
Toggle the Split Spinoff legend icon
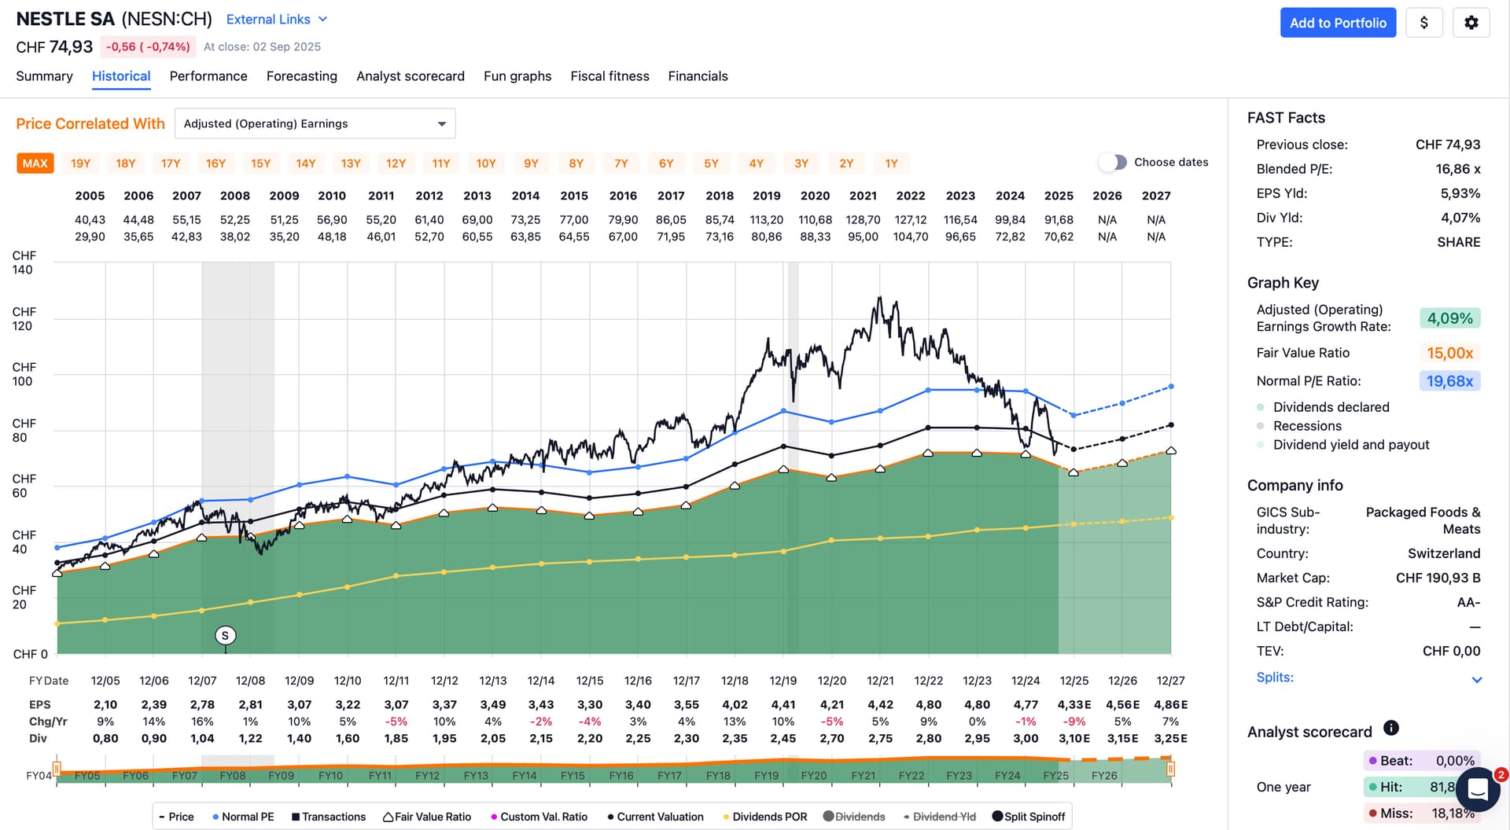point(997,817)
